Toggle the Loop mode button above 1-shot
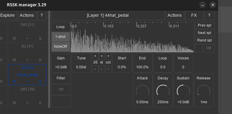 [x=61, y=27]
